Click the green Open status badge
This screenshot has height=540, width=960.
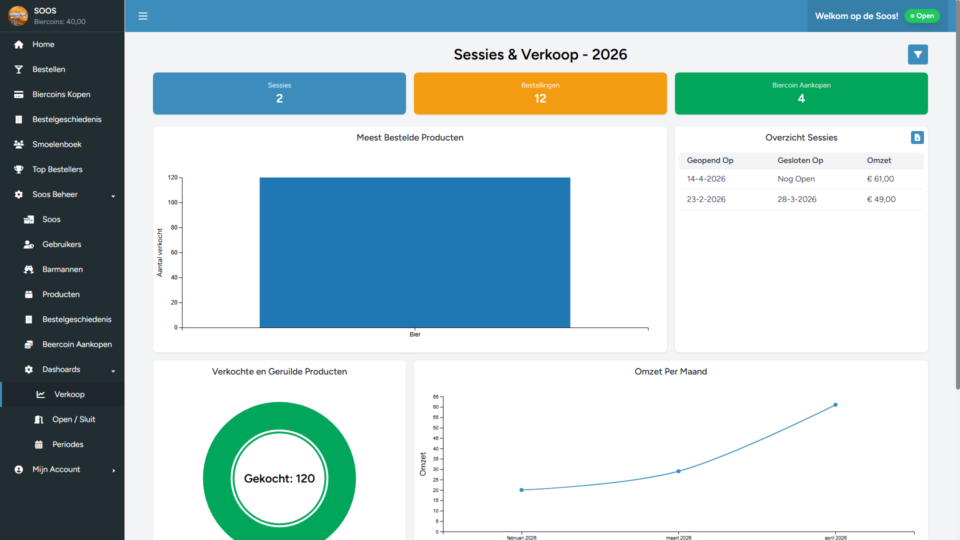[x=922, y=16]
